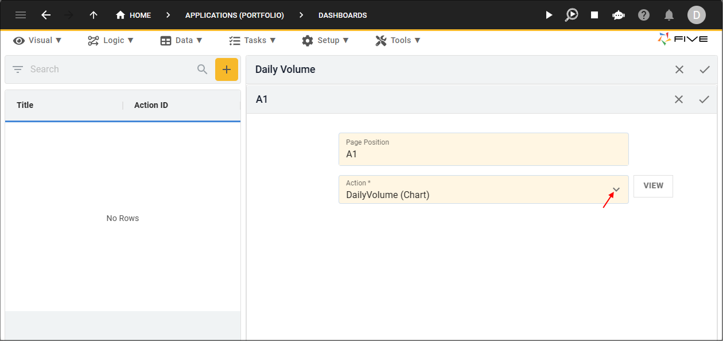This screenshot has height=341, width=723.
Task: Open APPLICATIONS (PORTFOLIO) breadcrumb
Action: pos(235,15)
